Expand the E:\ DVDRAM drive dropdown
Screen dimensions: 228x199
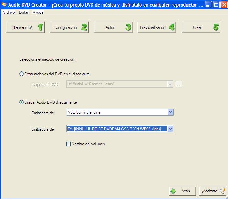(170, 129)
